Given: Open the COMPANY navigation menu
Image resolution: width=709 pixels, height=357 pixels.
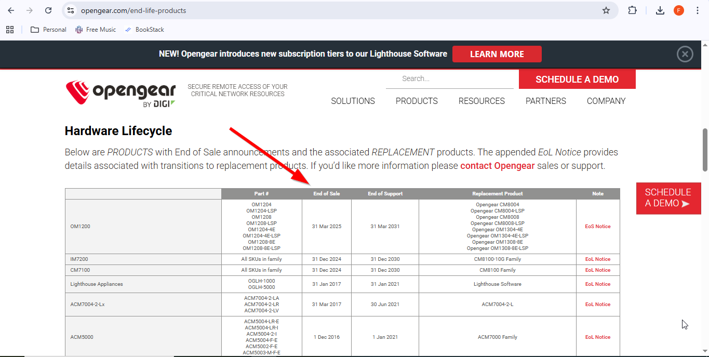Looking at the screenshot, I should click(606, 101).
